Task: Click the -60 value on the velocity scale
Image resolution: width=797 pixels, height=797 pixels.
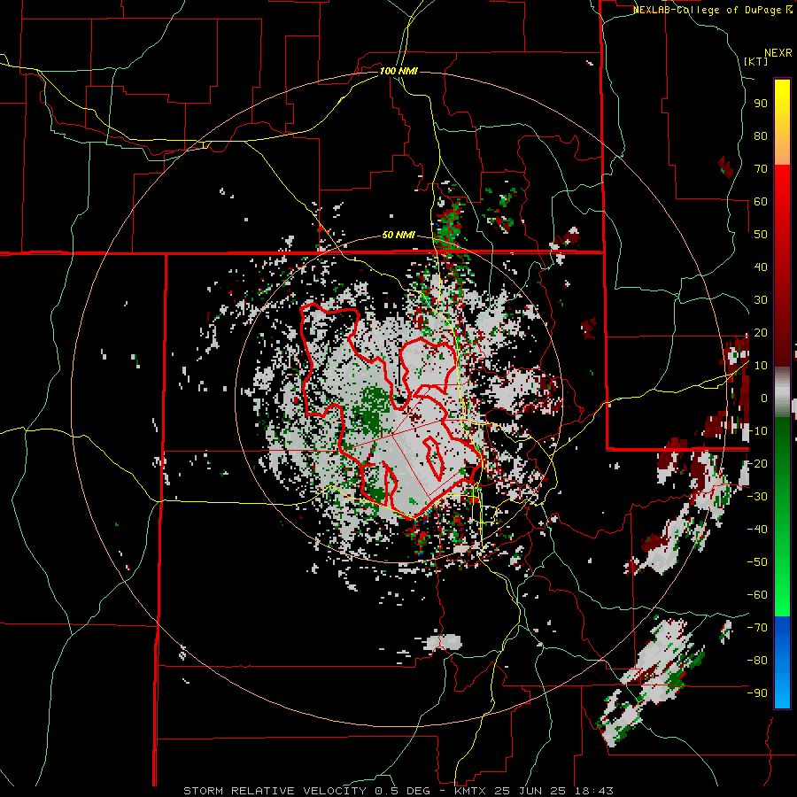Action: [x=757, y=595]
